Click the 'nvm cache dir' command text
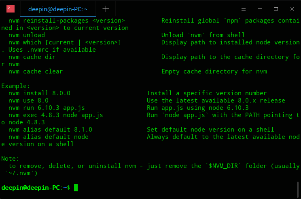 [x=32, y=57]
